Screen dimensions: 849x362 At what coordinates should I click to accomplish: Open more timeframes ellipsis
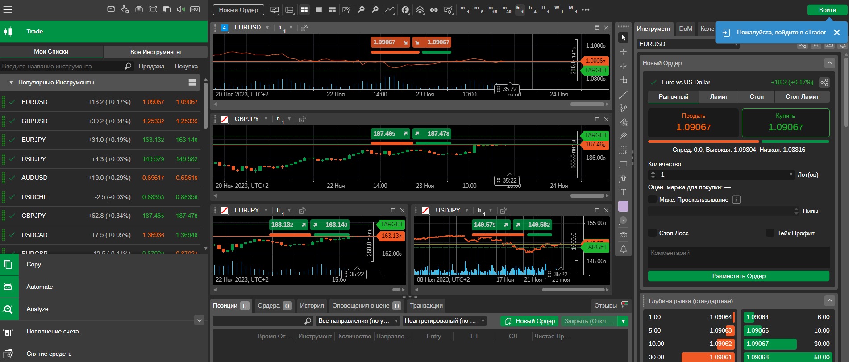click(586, 9)
